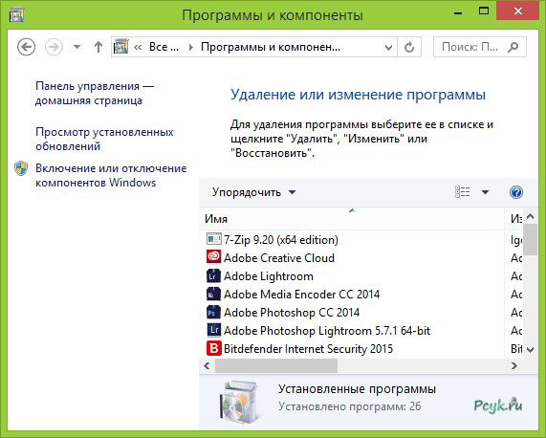Click the double chevron in the address bar
The width and height of the screenshot is (546, 438).
(x=138, y=47)
